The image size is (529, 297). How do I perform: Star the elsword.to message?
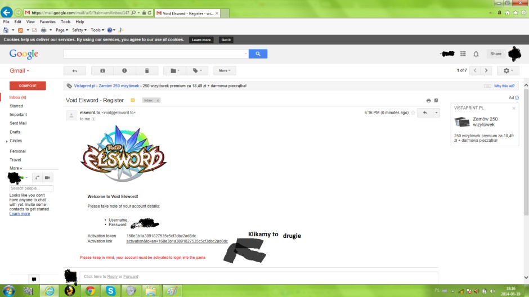click(x=413, y=112)
